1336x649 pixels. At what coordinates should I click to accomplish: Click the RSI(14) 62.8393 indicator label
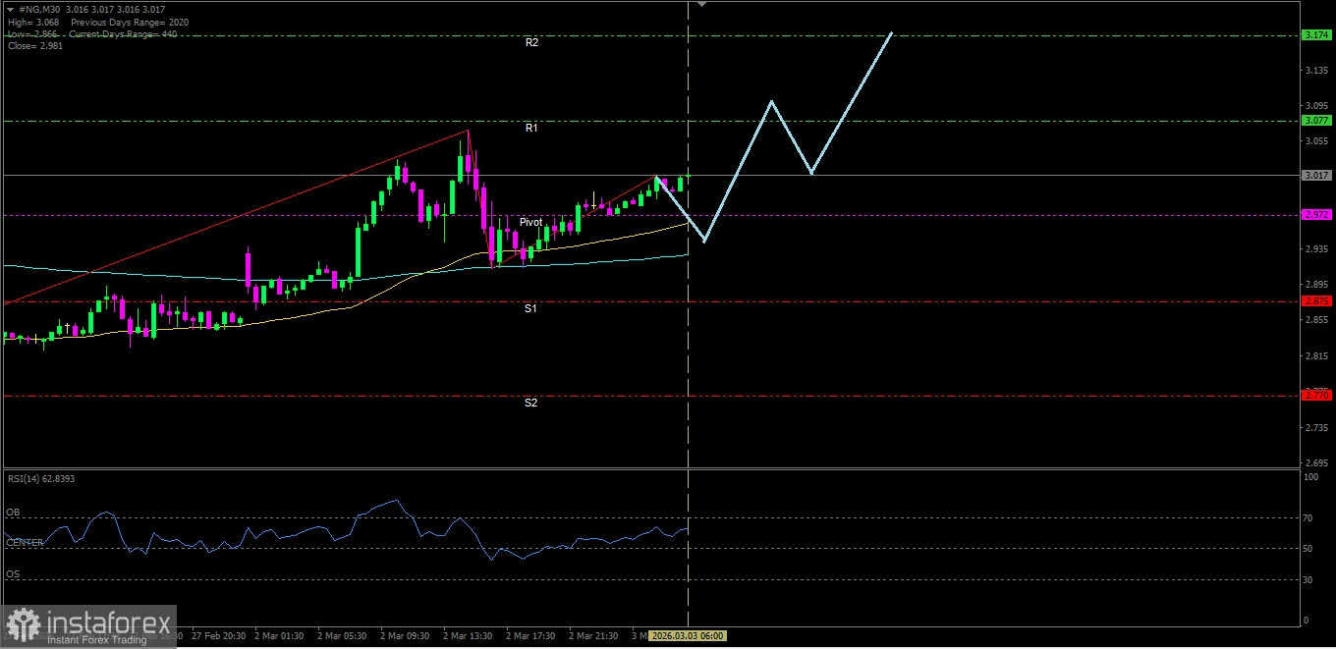39,480
